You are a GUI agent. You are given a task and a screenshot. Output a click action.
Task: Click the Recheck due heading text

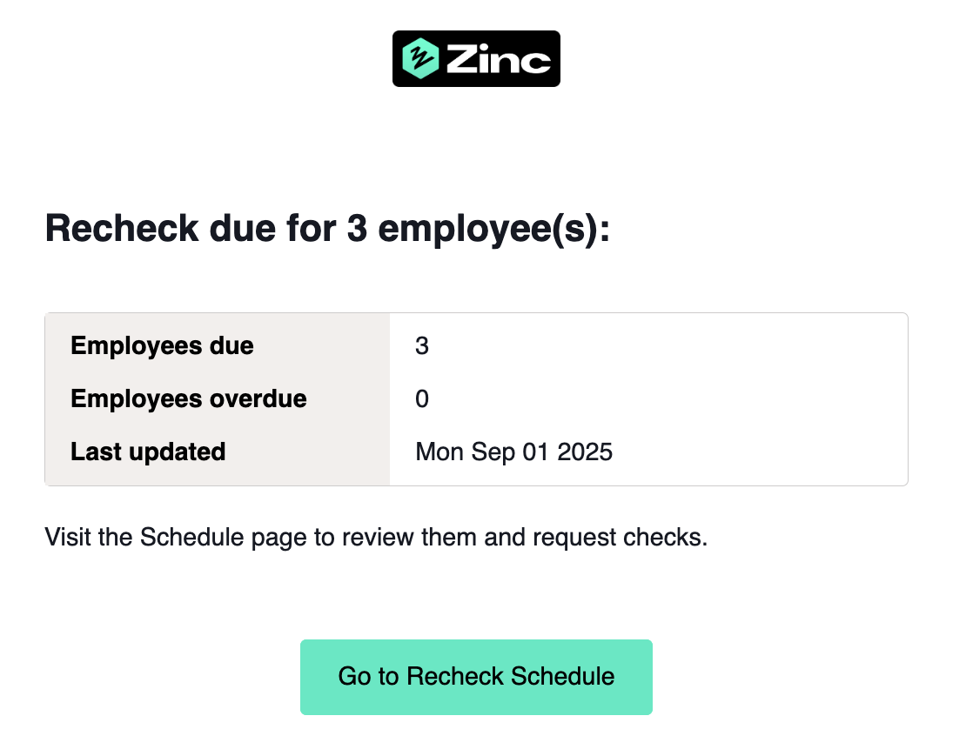coord(329,228)
